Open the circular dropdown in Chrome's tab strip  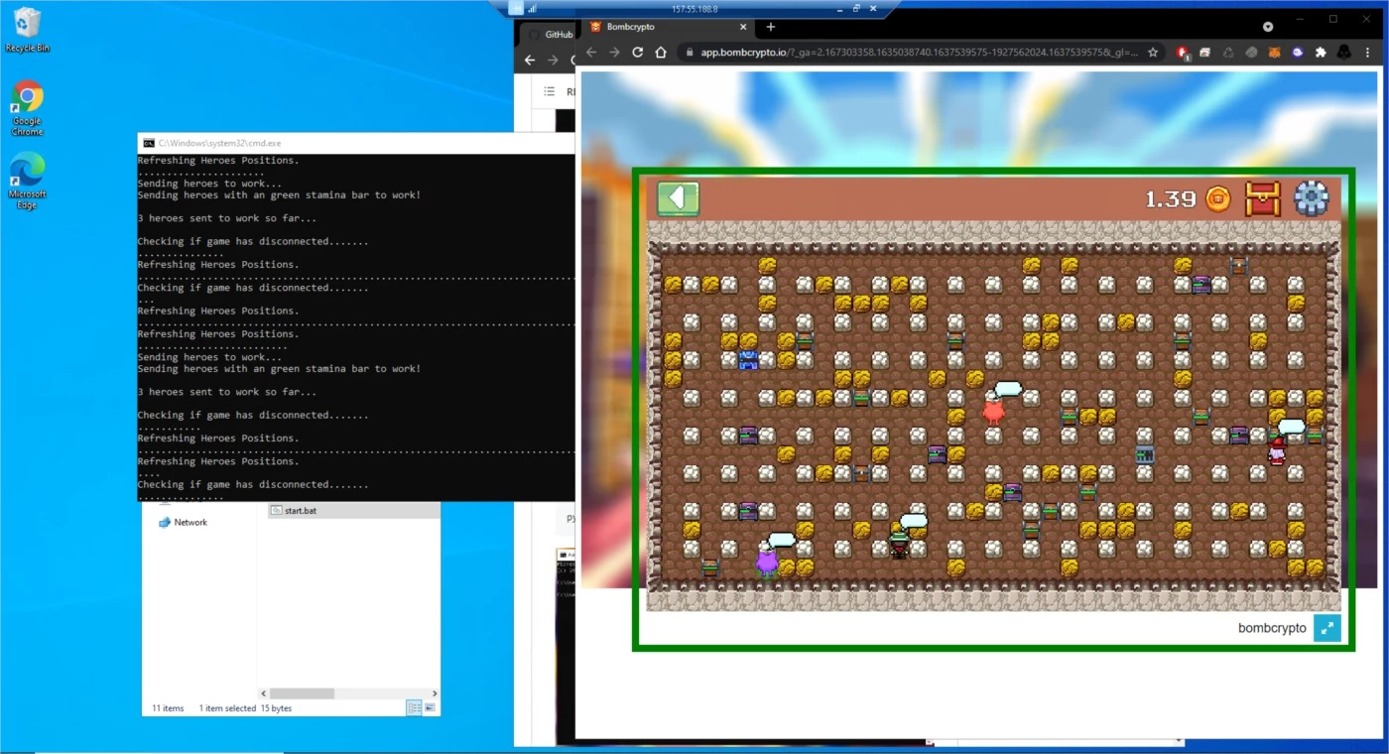point(1267,27)
